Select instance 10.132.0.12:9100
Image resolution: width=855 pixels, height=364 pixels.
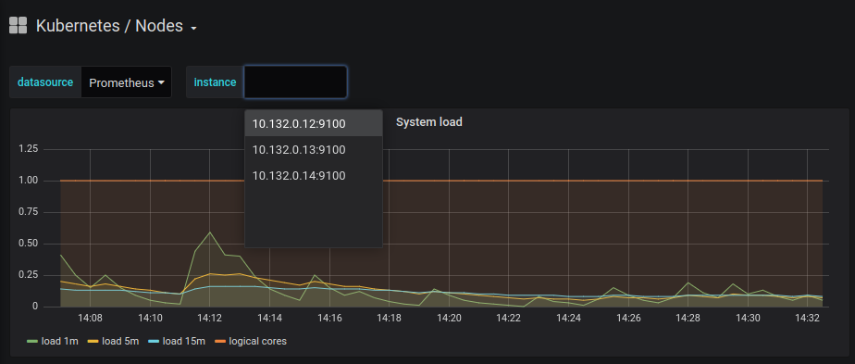pyautogui.click(x=314, y=124)
